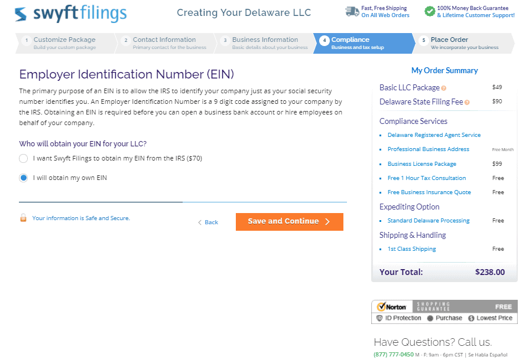Click Shipping & Handling heading

tap(413, 235)
